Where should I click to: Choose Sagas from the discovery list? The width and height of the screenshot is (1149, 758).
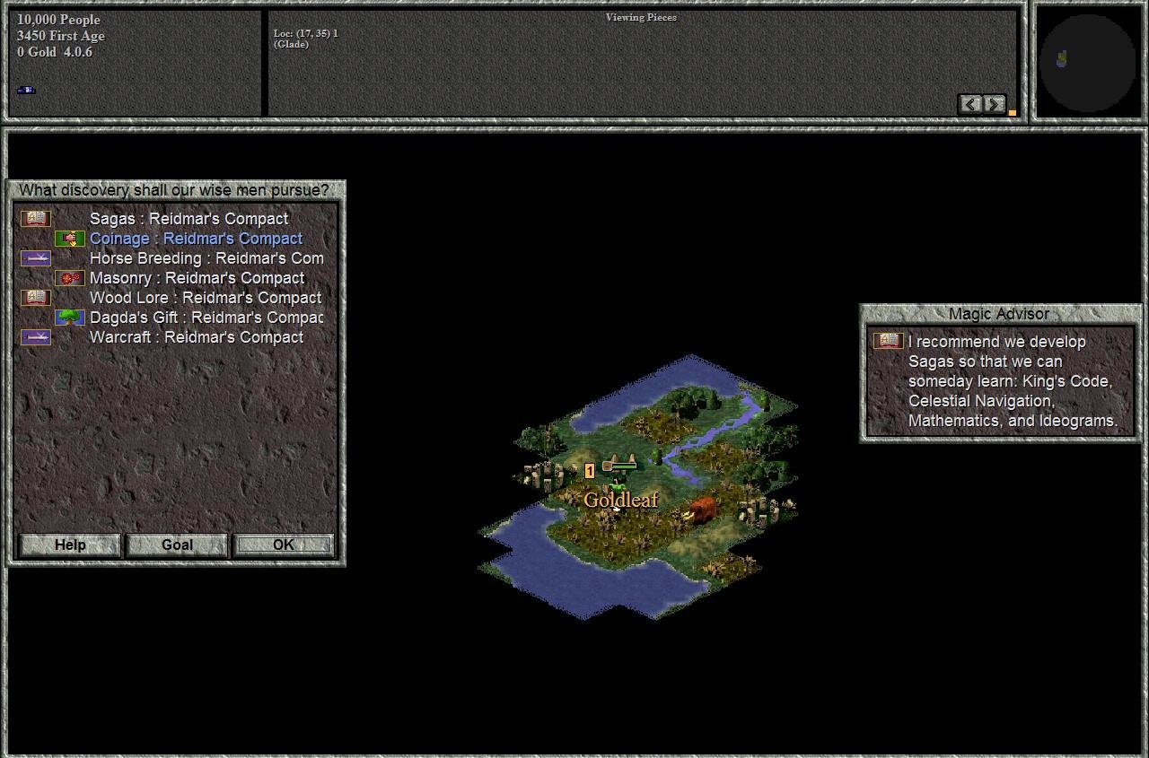[x=189, y=219]
